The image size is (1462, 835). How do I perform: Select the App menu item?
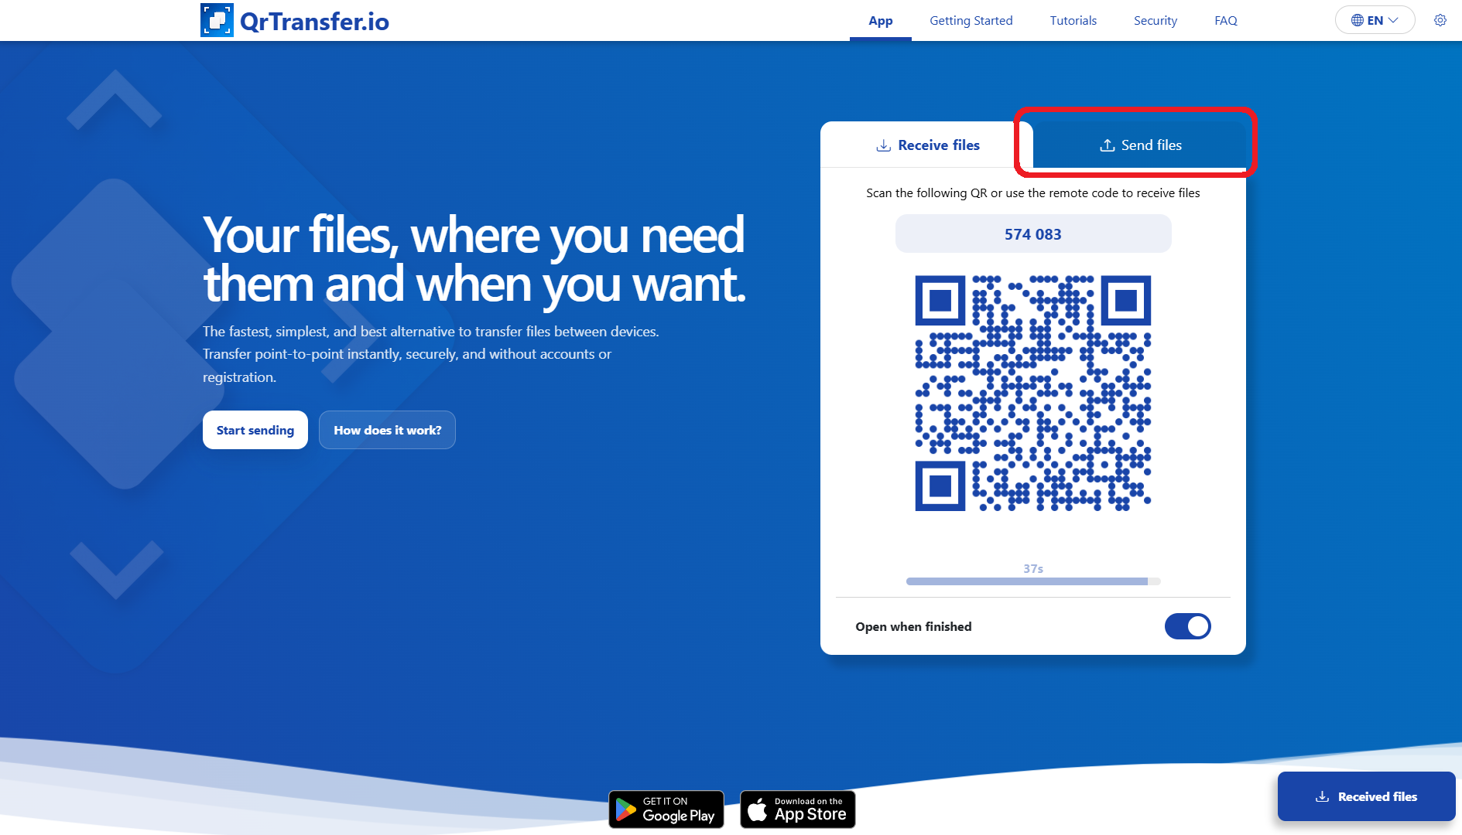click(x=880, y=20)
